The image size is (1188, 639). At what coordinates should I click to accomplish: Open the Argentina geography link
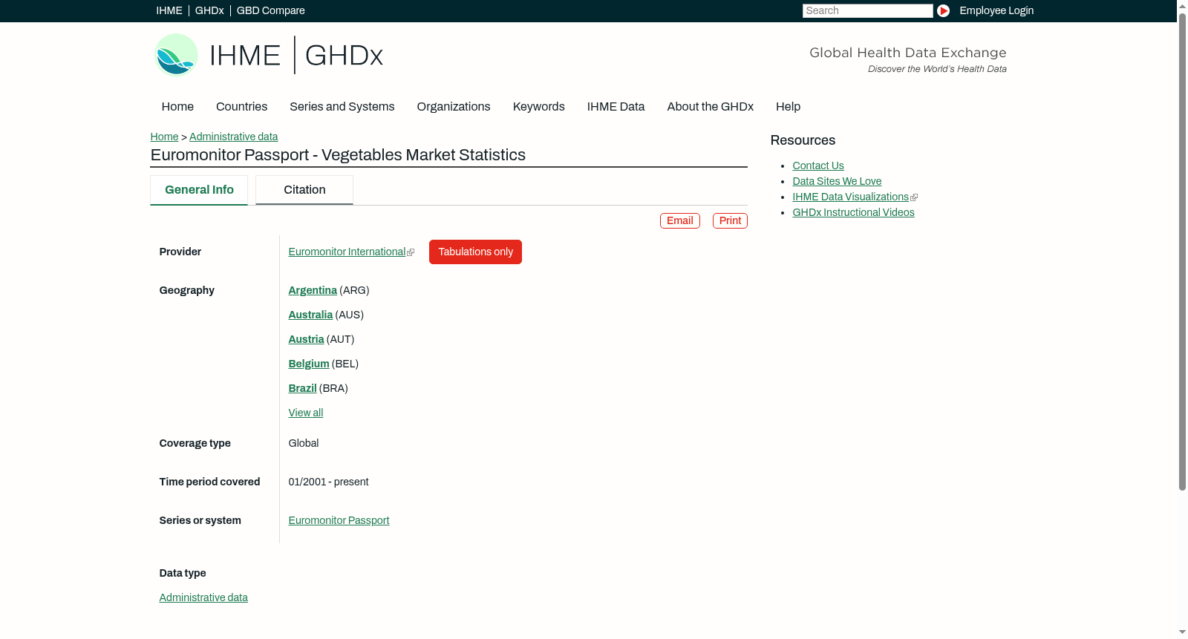coord(313,290)
